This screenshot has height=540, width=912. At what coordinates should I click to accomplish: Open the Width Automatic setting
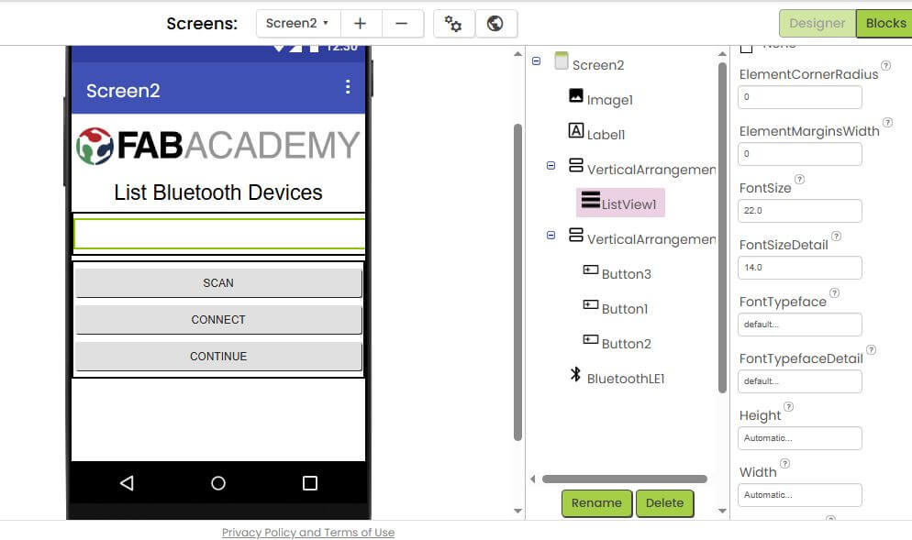tap(800, 495)
